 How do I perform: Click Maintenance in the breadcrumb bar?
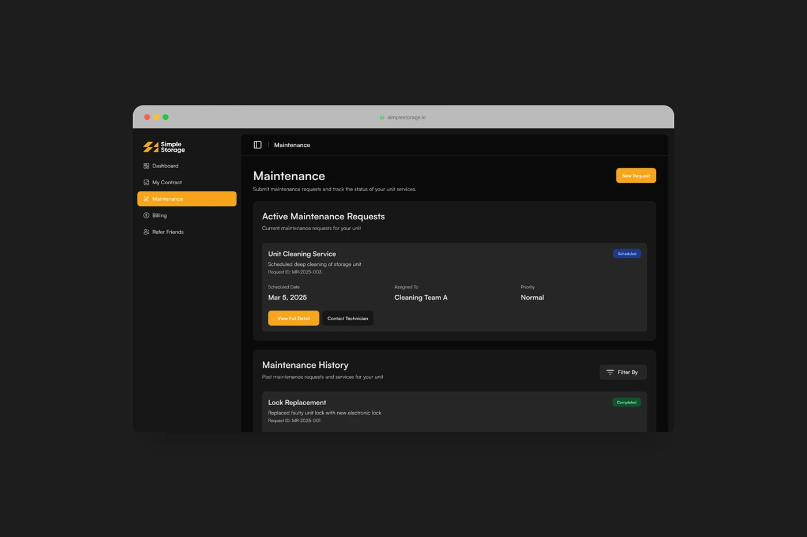[292, 145]
